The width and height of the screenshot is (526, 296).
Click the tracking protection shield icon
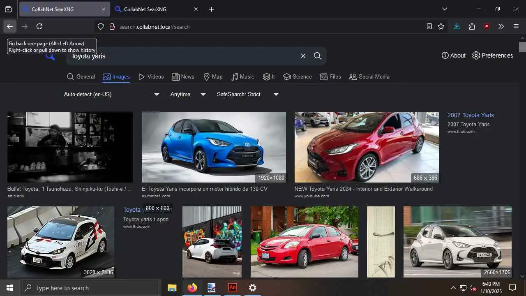point(101,26)
